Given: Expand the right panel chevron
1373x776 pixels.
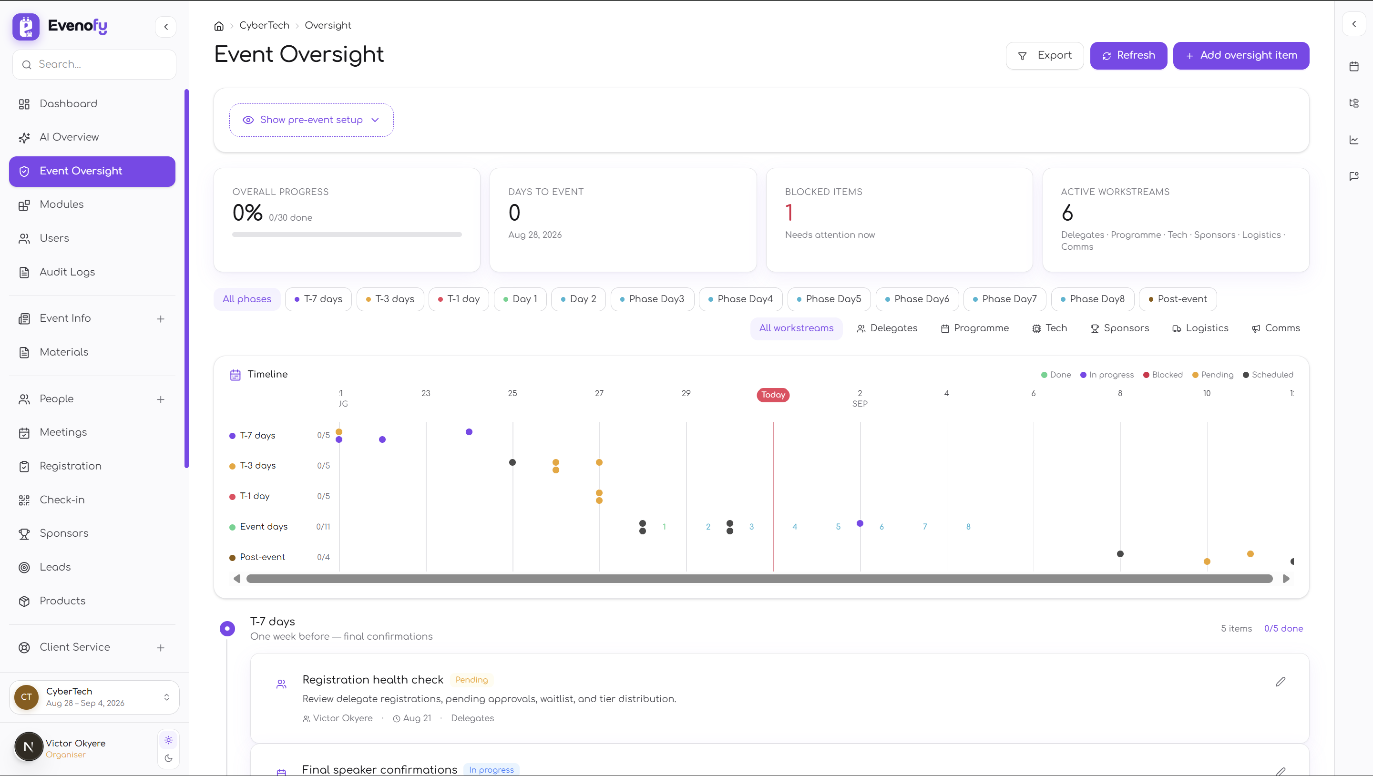Looking at the screenshot, I should (x=1354, y=24).
